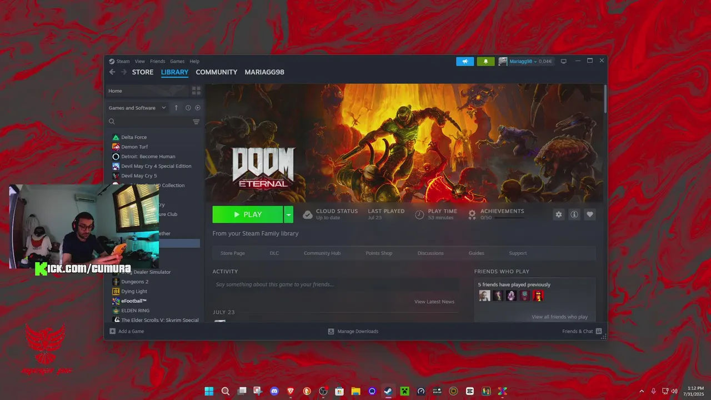Open Friends & Chat icon
Screen dimensions: 711x400
coord(599,331)
